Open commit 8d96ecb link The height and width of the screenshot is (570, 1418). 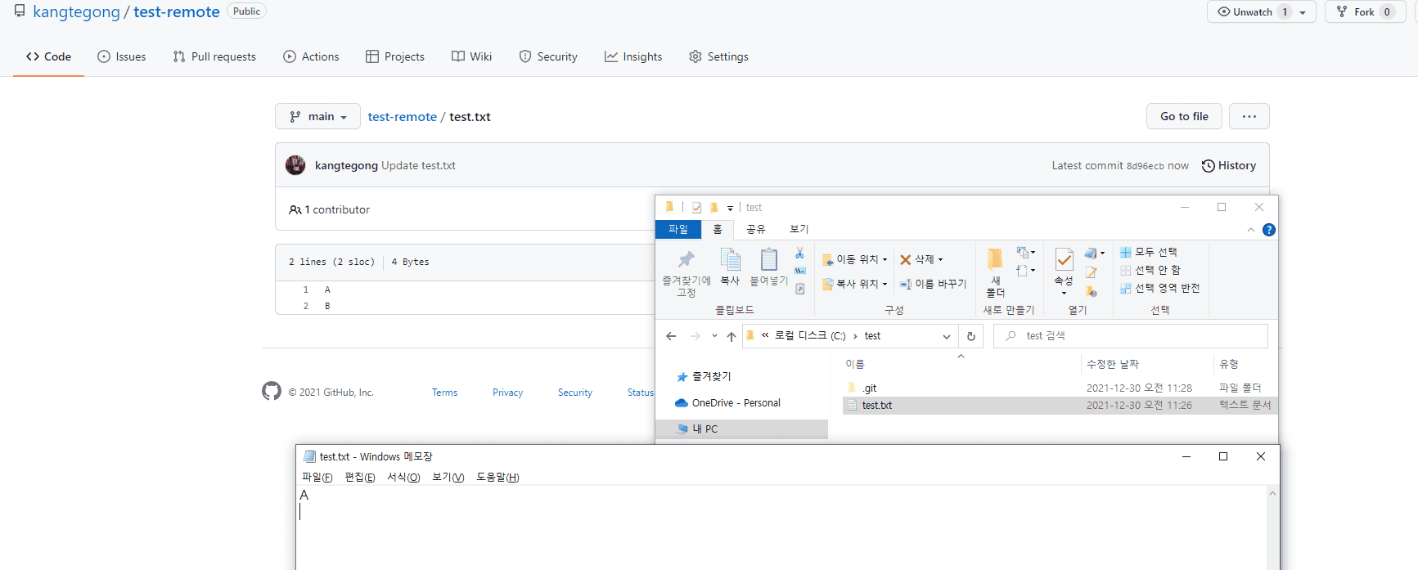1146,166
